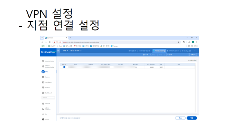Image resolution: width=239 pixels, height=134 pixels.
Task: Open the Chrome tab search dropdown
Action: (x=42, y=38)
